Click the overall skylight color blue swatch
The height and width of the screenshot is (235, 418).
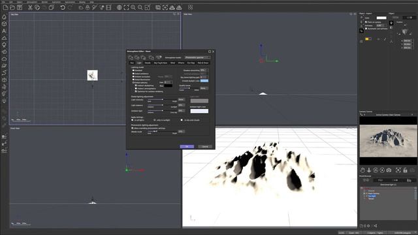tap(204, 81)
